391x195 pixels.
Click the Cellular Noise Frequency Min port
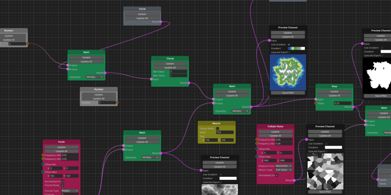(257, 140)
